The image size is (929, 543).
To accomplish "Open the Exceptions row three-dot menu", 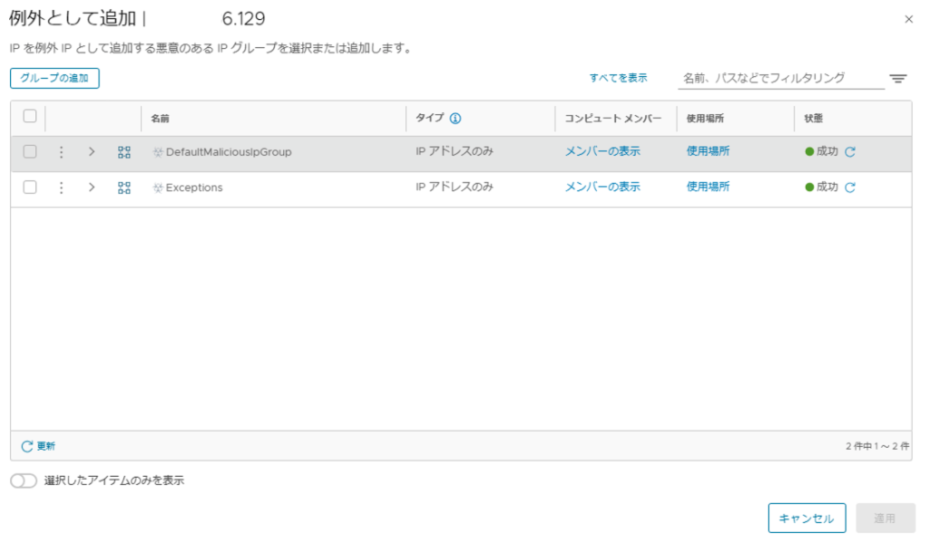I will point(61,188).
